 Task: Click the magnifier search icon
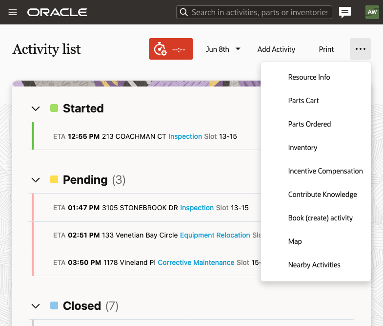[183, 12]
